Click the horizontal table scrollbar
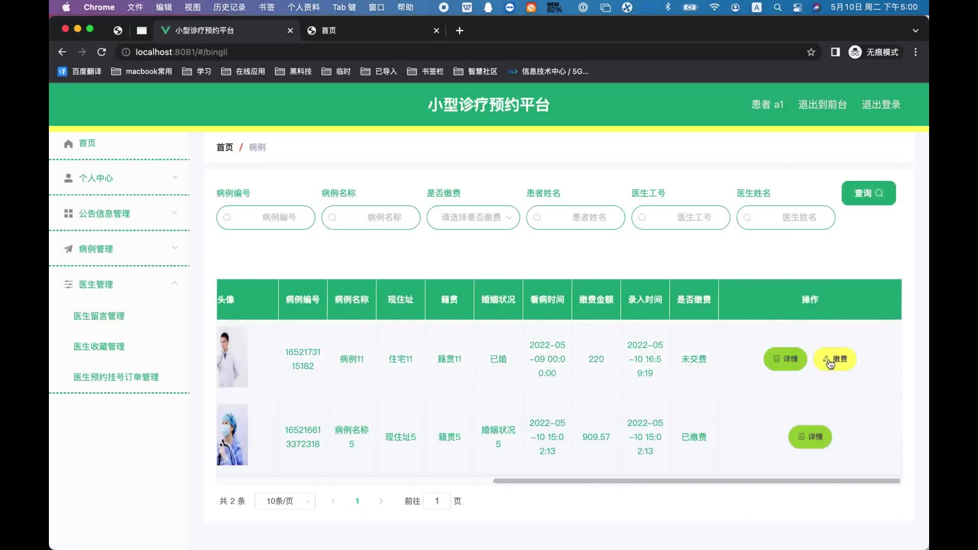The width and height of the screenshot is (978, 550). pos(696,481)
